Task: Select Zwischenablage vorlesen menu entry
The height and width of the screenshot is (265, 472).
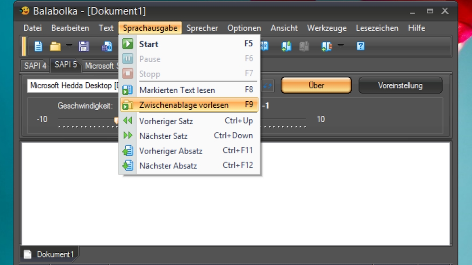Action: point(184,105)
